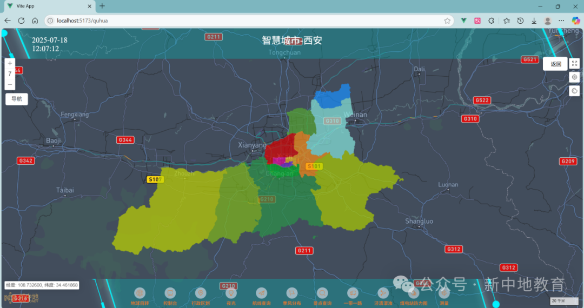This screenshot has width=584, height=308.
Task: Click the zoom level 7 indicator
Action: click(x=10, y=74)
